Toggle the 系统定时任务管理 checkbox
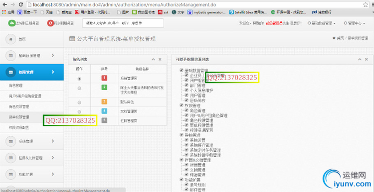Viewport: 374px width, 192px height. 187,150
